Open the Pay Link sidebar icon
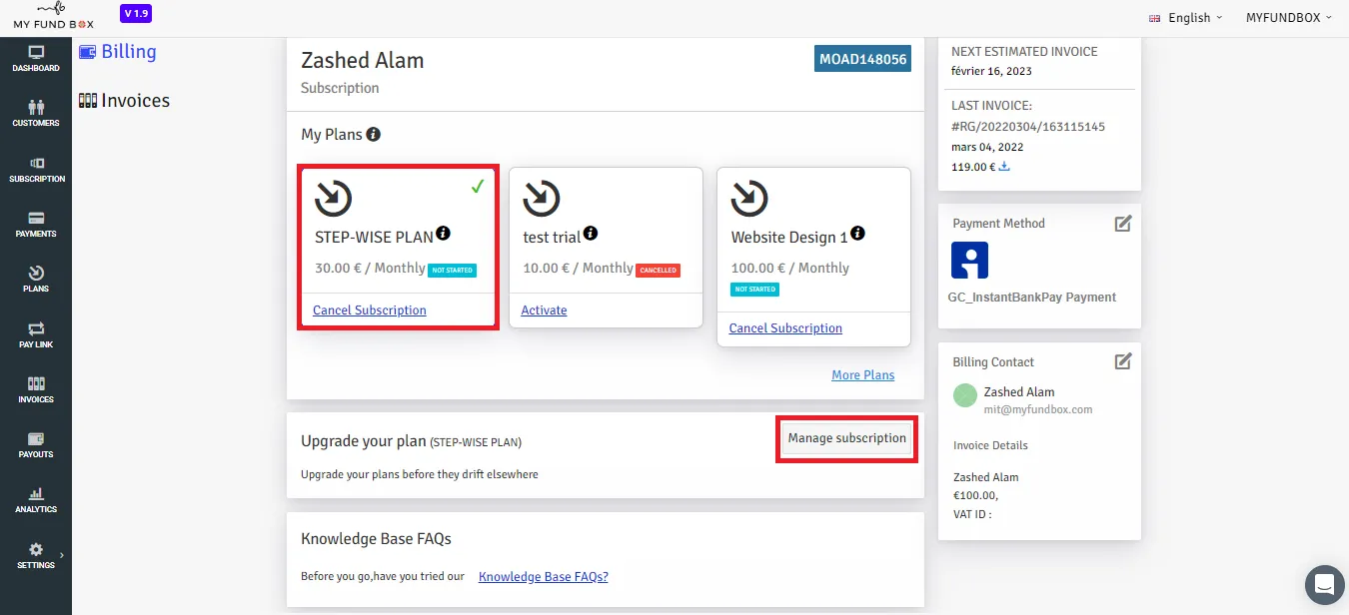The width and height of the screenshot is (1349, 615). [36, 334]
